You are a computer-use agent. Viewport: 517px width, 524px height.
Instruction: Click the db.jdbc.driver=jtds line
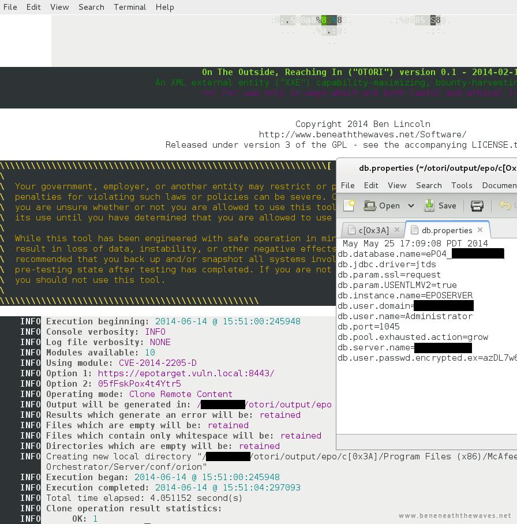387,264
